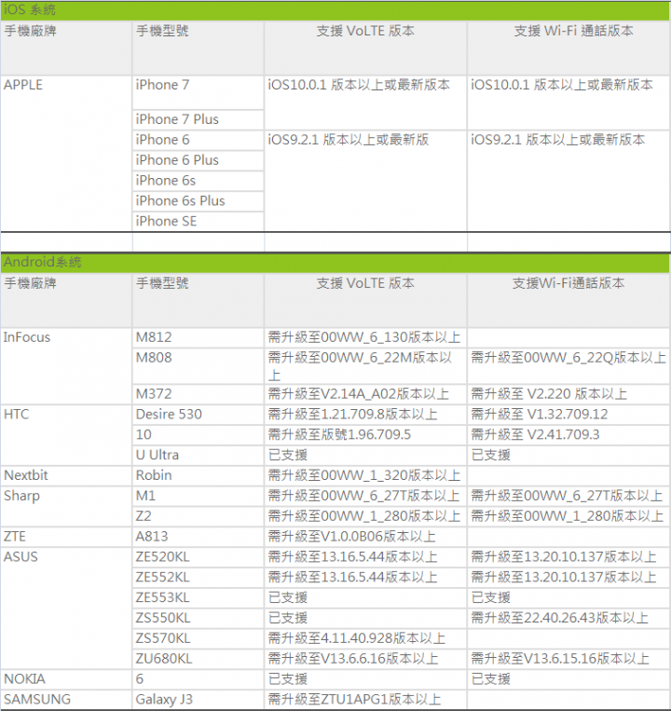Click the ZU680KL 需升級至V13.6.6.16版本以上 cell
Viewport: 671px width, 711px height.
coord(365,660)
